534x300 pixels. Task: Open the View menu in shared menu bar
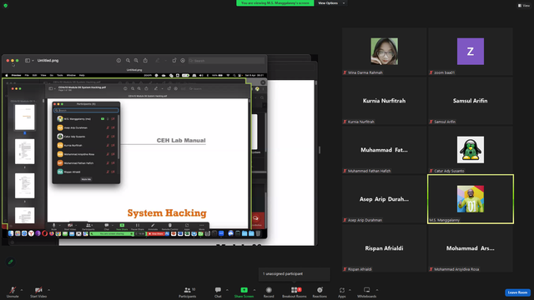click(x=43, y=75)
